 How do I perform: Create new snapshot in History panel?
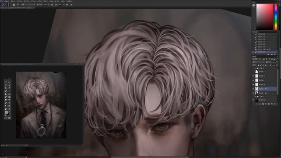[x=272, y=54]
